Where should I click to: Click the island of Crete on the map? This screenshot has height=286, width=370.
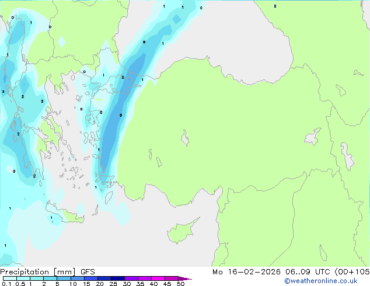click(65, 214)
